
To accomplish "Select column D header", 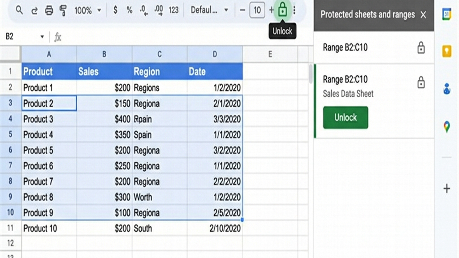I will [215, 54].
